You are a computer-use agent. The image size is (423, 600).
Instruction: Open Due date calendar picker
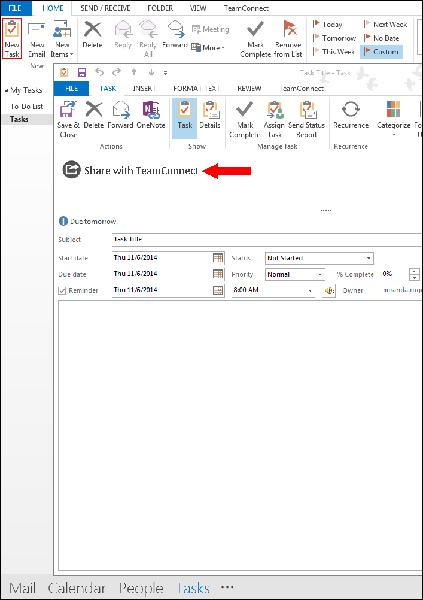coord(218,274)
